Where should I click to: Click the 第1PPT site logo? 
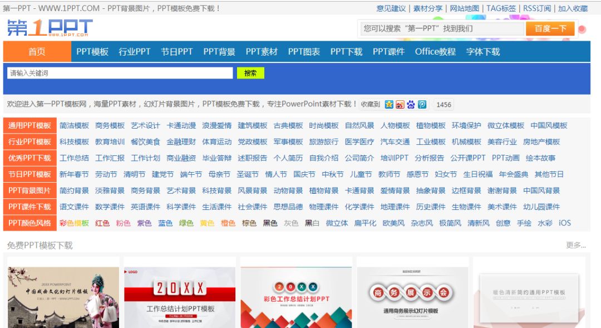(x=50, y=28)
